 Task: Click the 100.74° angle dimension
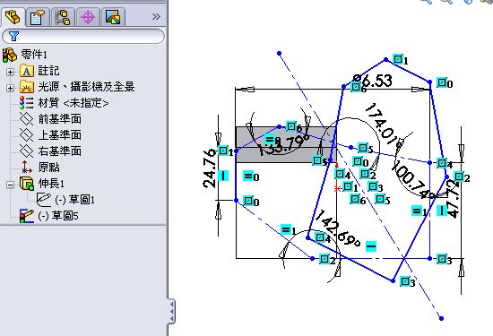coord(413,180)
